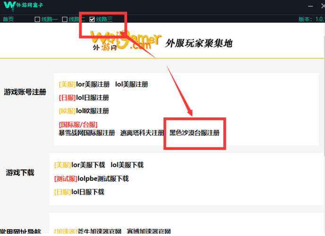Open the lol美服注册 link
This screenshot has width=325, height=236.
click(x=132, y=84)
